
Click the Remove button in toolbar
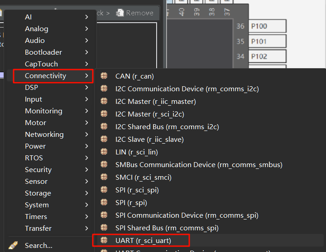click(135, 13)
